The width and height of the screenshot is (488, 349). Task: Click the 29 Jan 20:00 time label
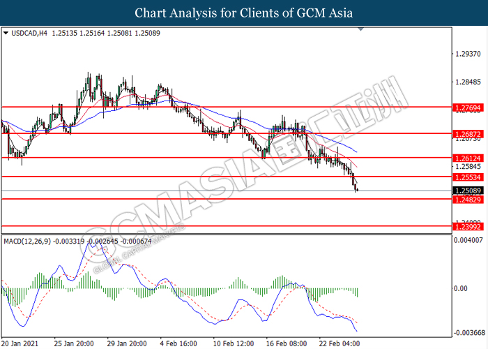(x=127, y=343)
